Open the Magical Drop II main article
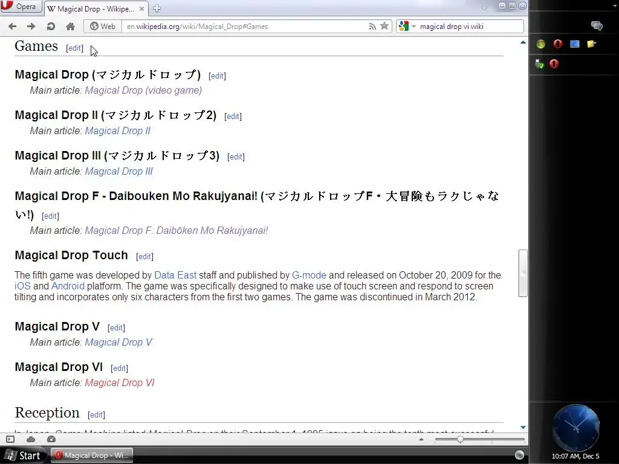The image size is (619, 464). (118, 131)
